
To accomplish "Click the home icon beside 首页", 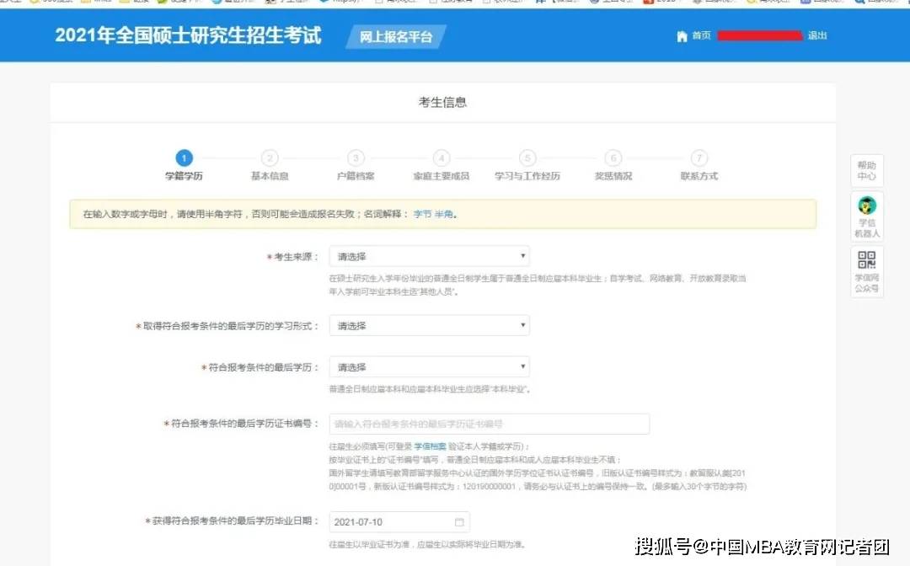I will tap(682, 36).
